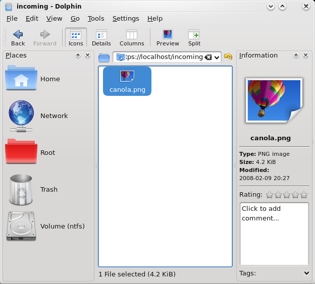The height and width of the screenshot is (284, 315).
Task: Click the toolbar drag handle
Action: pyautogui.click(x=5, y=37)
